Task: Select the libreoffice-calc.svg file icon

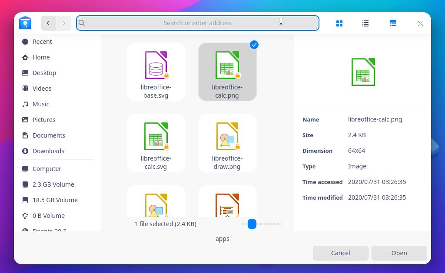Action: [x=156, y=136]
